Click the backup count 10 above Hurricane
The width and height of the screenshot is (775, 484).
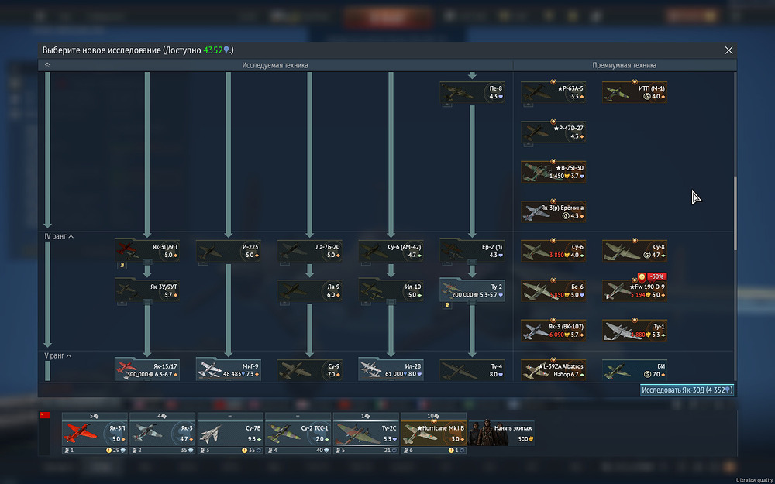tap(433, 416)
